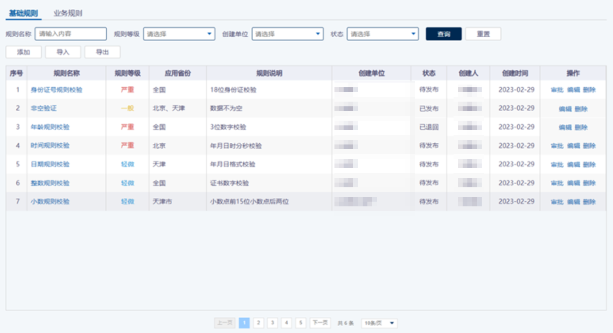Screen dimensions: 613x333
Task: Open rule 日期规则校验
Action: tap(50, 164)
